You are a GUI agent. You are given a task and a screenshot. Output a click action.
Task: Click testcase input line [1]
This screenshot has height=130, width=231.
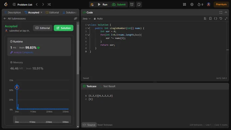[91, 99]
